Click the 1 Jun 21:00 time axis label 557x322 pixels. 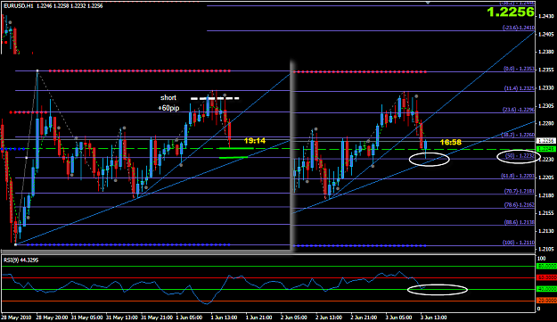click(x=259, y=318)
